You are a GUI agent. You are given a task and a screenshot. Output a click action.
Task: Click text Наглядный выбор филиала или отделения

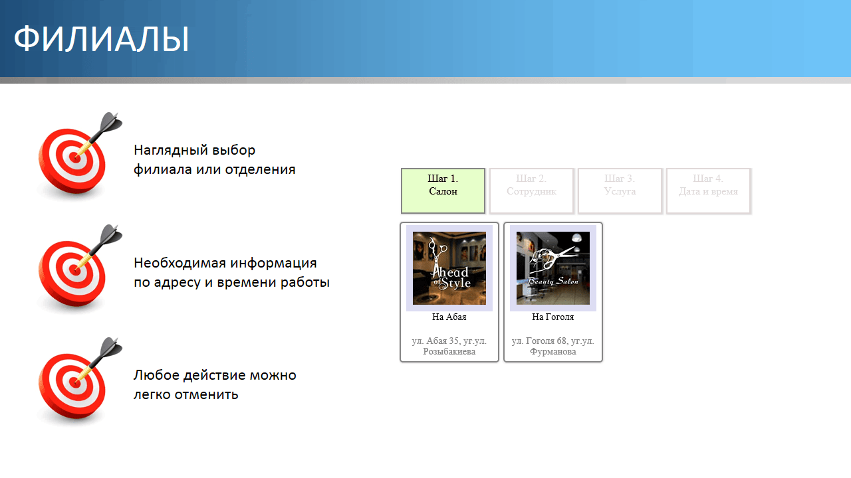[214, 159]
